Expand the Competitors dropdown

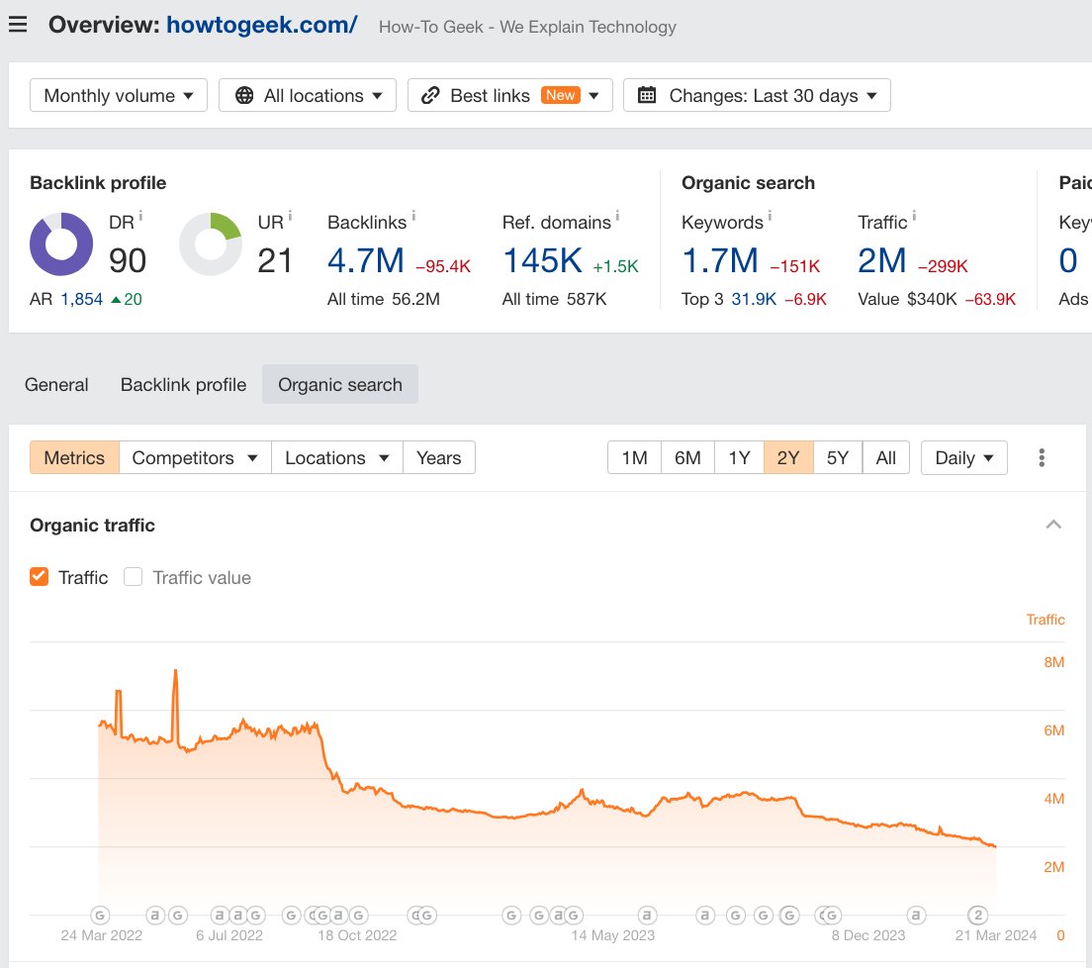(x=194, y=457)
